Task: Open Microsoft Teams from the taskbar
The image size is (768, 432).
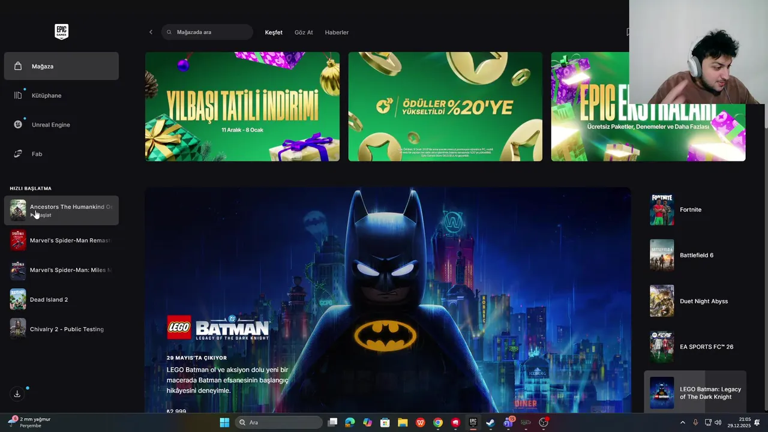Action: (508, 422)
